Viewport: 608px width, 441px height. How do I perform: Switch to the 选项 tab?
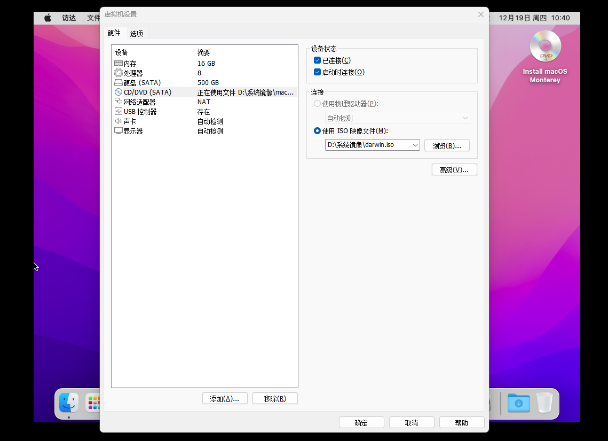[x=137, y=33]
